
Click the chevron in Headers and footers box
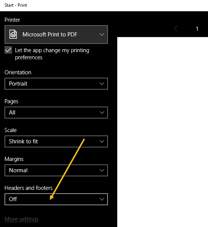pos(102,199)
